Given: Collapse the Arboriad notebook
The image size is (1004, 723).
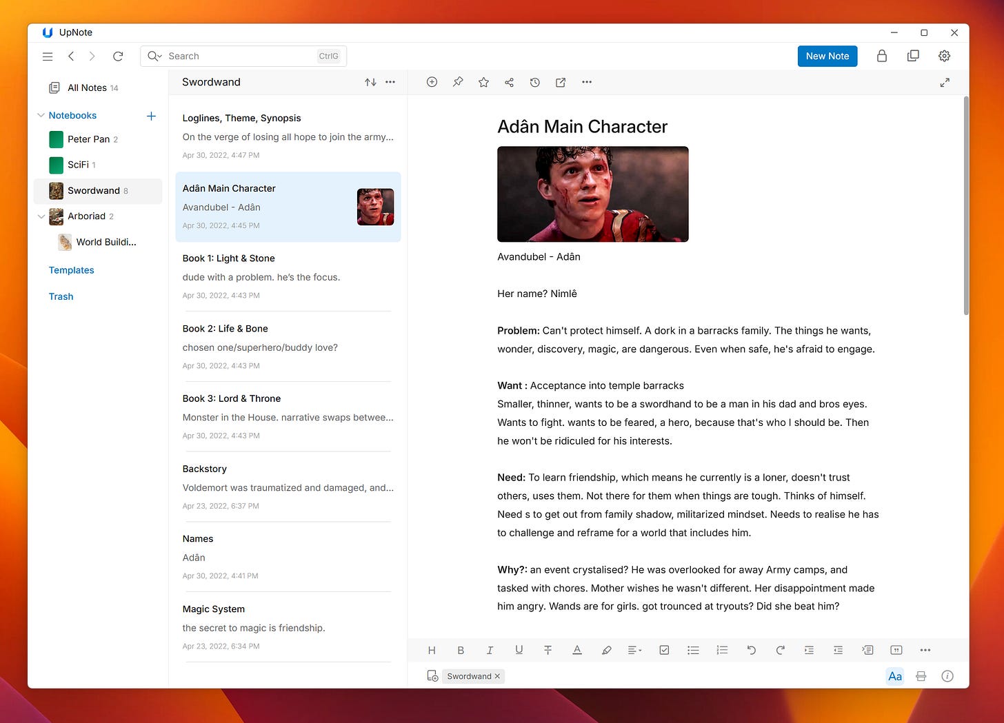Looking at the screenshot, I should click(x=41, y=216).
